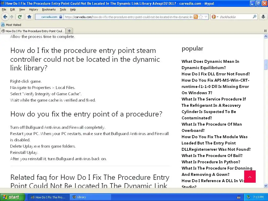Open the Bookmarks menu
The width and height of the screenshot is (268, 201).
point(49,9)
